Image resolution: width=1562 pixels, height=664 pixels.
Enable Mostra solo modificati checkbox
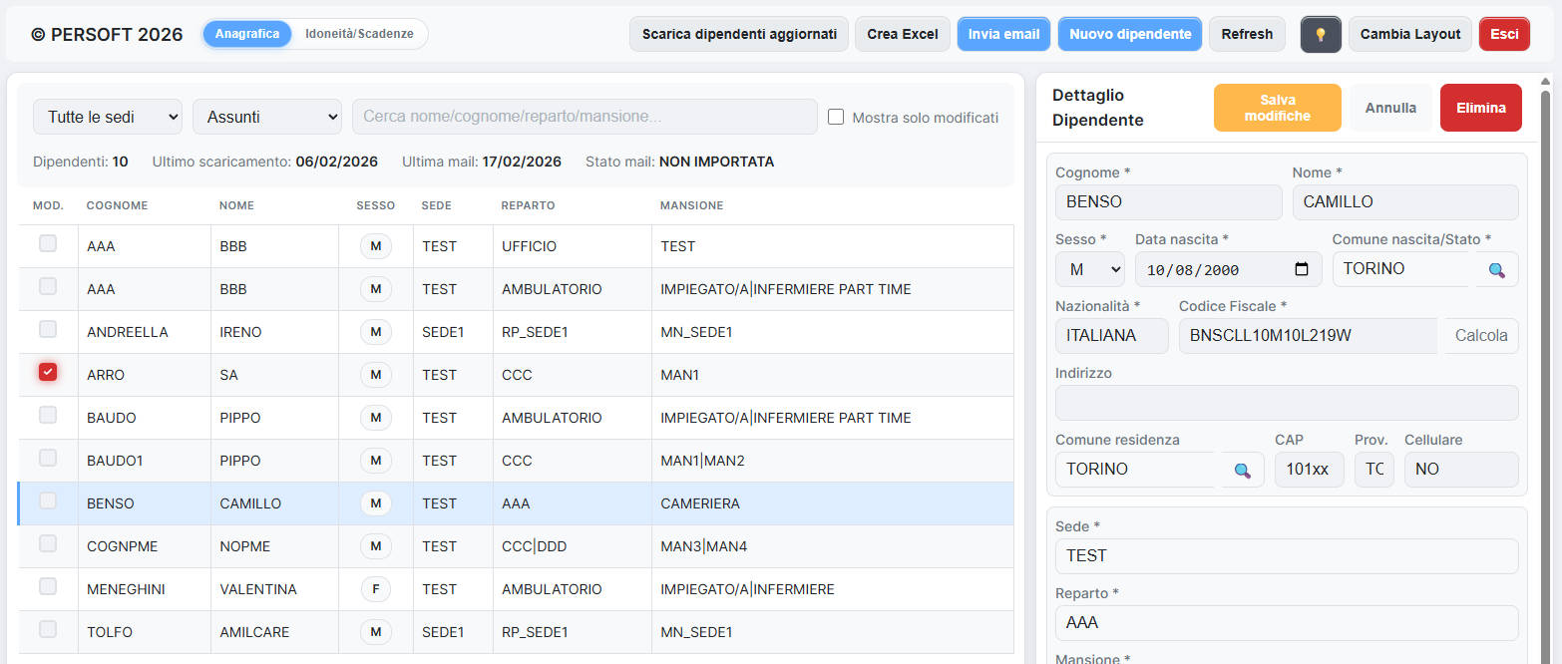click(836, 117)
